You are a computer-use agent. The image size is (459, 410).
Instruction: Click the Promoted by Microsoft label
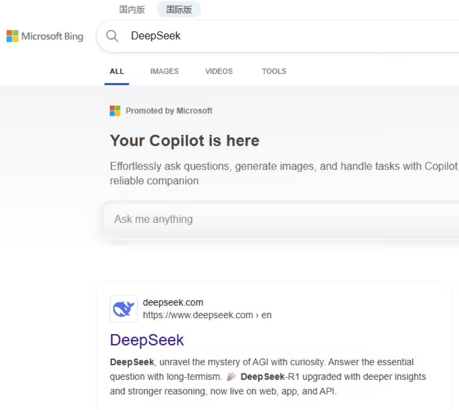pyautogui.click(x=169, y=111)
